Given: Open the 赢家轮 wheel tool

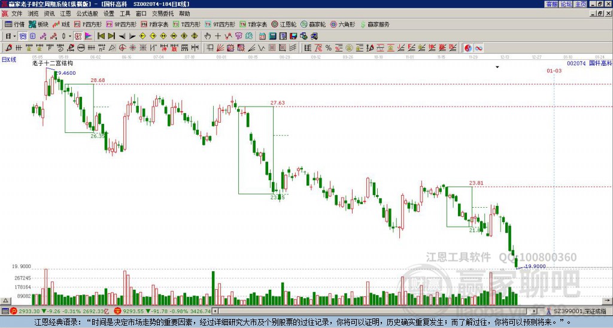Looking at the screenshot, I should point(313,24).
